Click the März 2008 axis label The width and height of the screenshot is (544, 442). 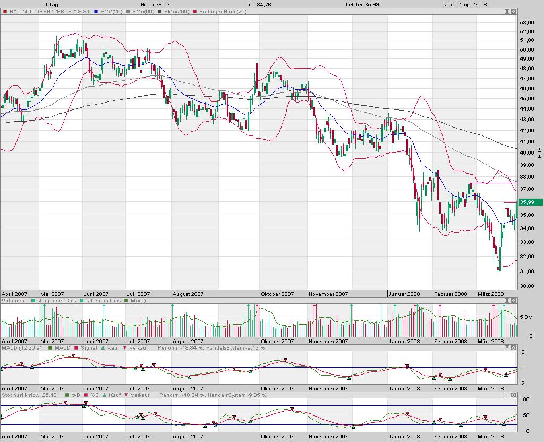[x=491, y=293]
